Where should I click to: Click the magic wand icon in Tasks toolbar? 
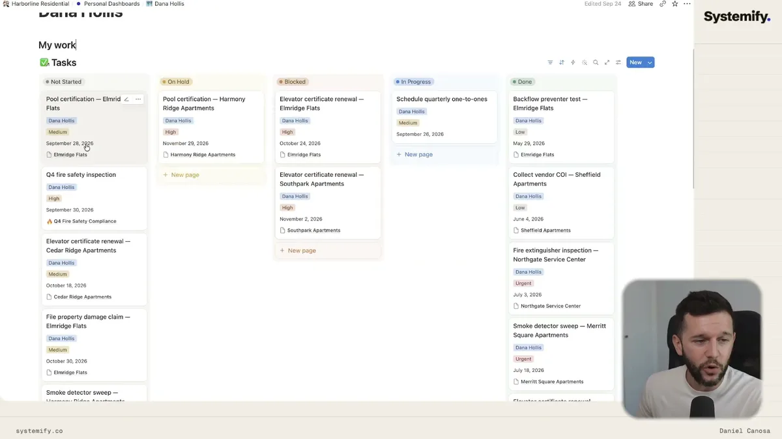click(x=585, y=62)
